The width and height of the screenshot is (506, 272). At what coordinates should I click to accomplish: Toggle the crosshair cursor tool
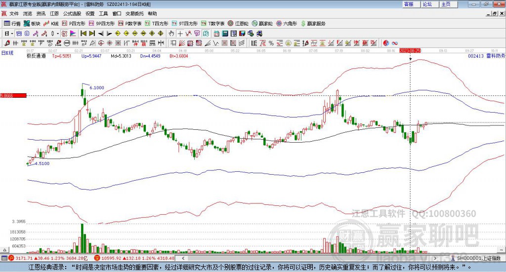(x=180, y=34)
